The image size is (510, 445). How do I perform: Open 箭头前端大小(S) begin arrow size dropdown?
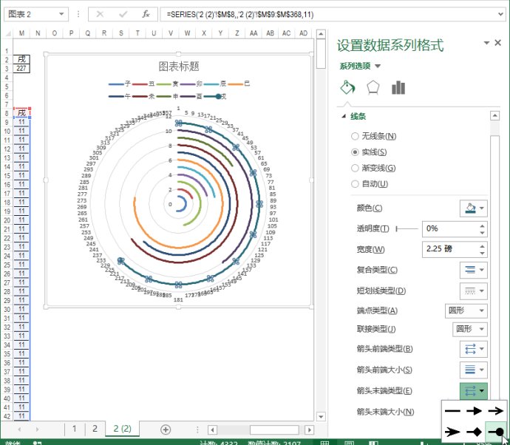tap(474, 370)
